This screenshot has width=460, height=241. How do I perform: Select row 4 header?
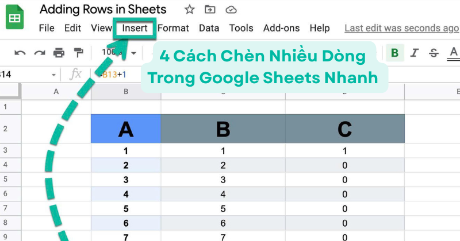point(10,165)
